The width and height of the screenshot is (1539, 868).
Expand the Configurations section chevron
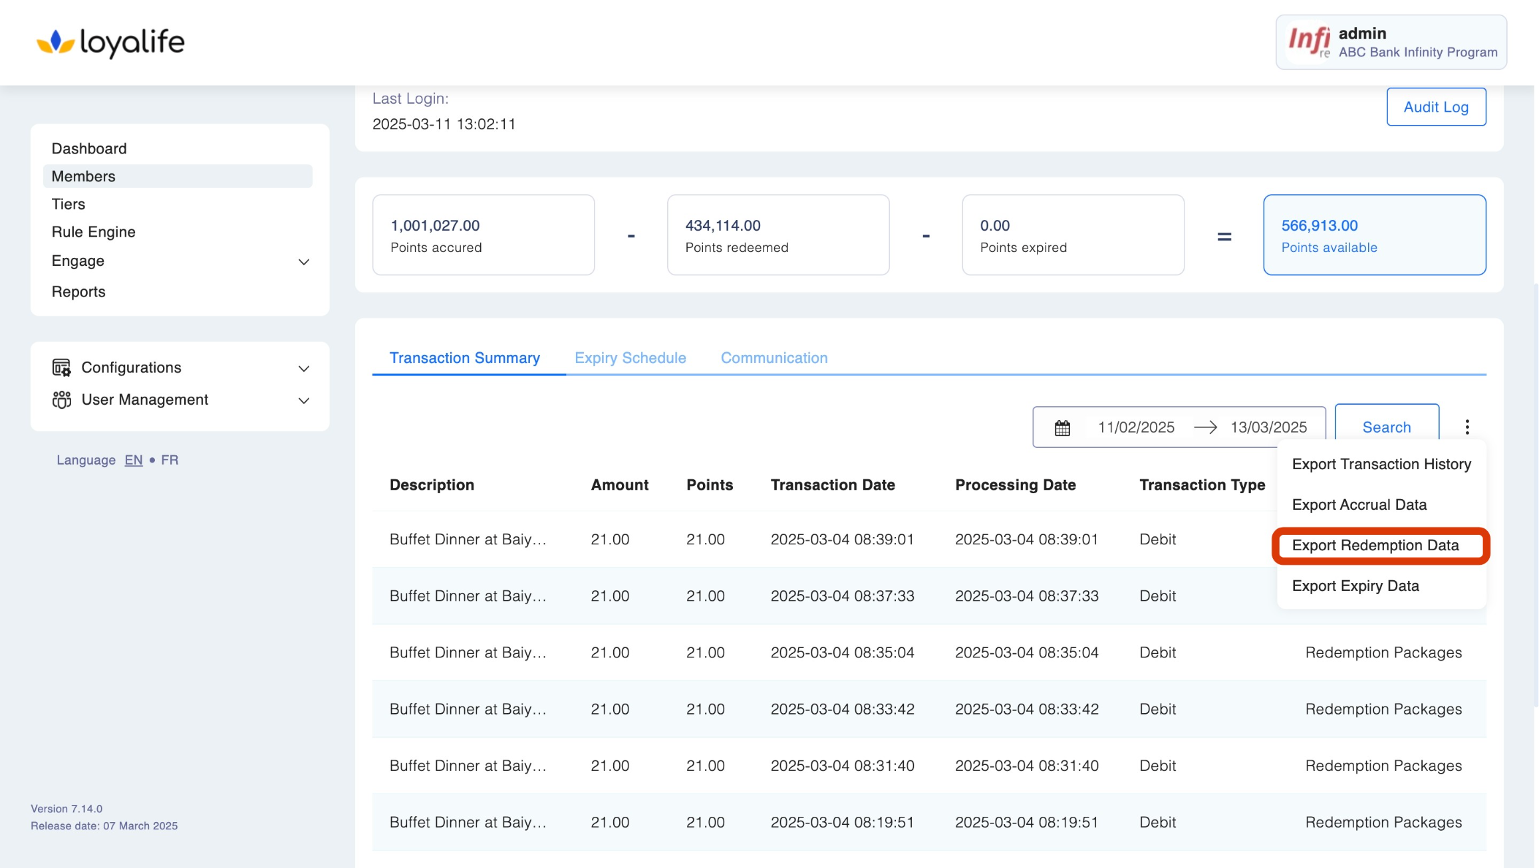[304, 368]
